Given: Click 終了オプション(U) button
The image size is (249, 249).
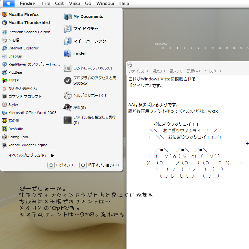Looking at the screenshot, I should tap(99, 165).
